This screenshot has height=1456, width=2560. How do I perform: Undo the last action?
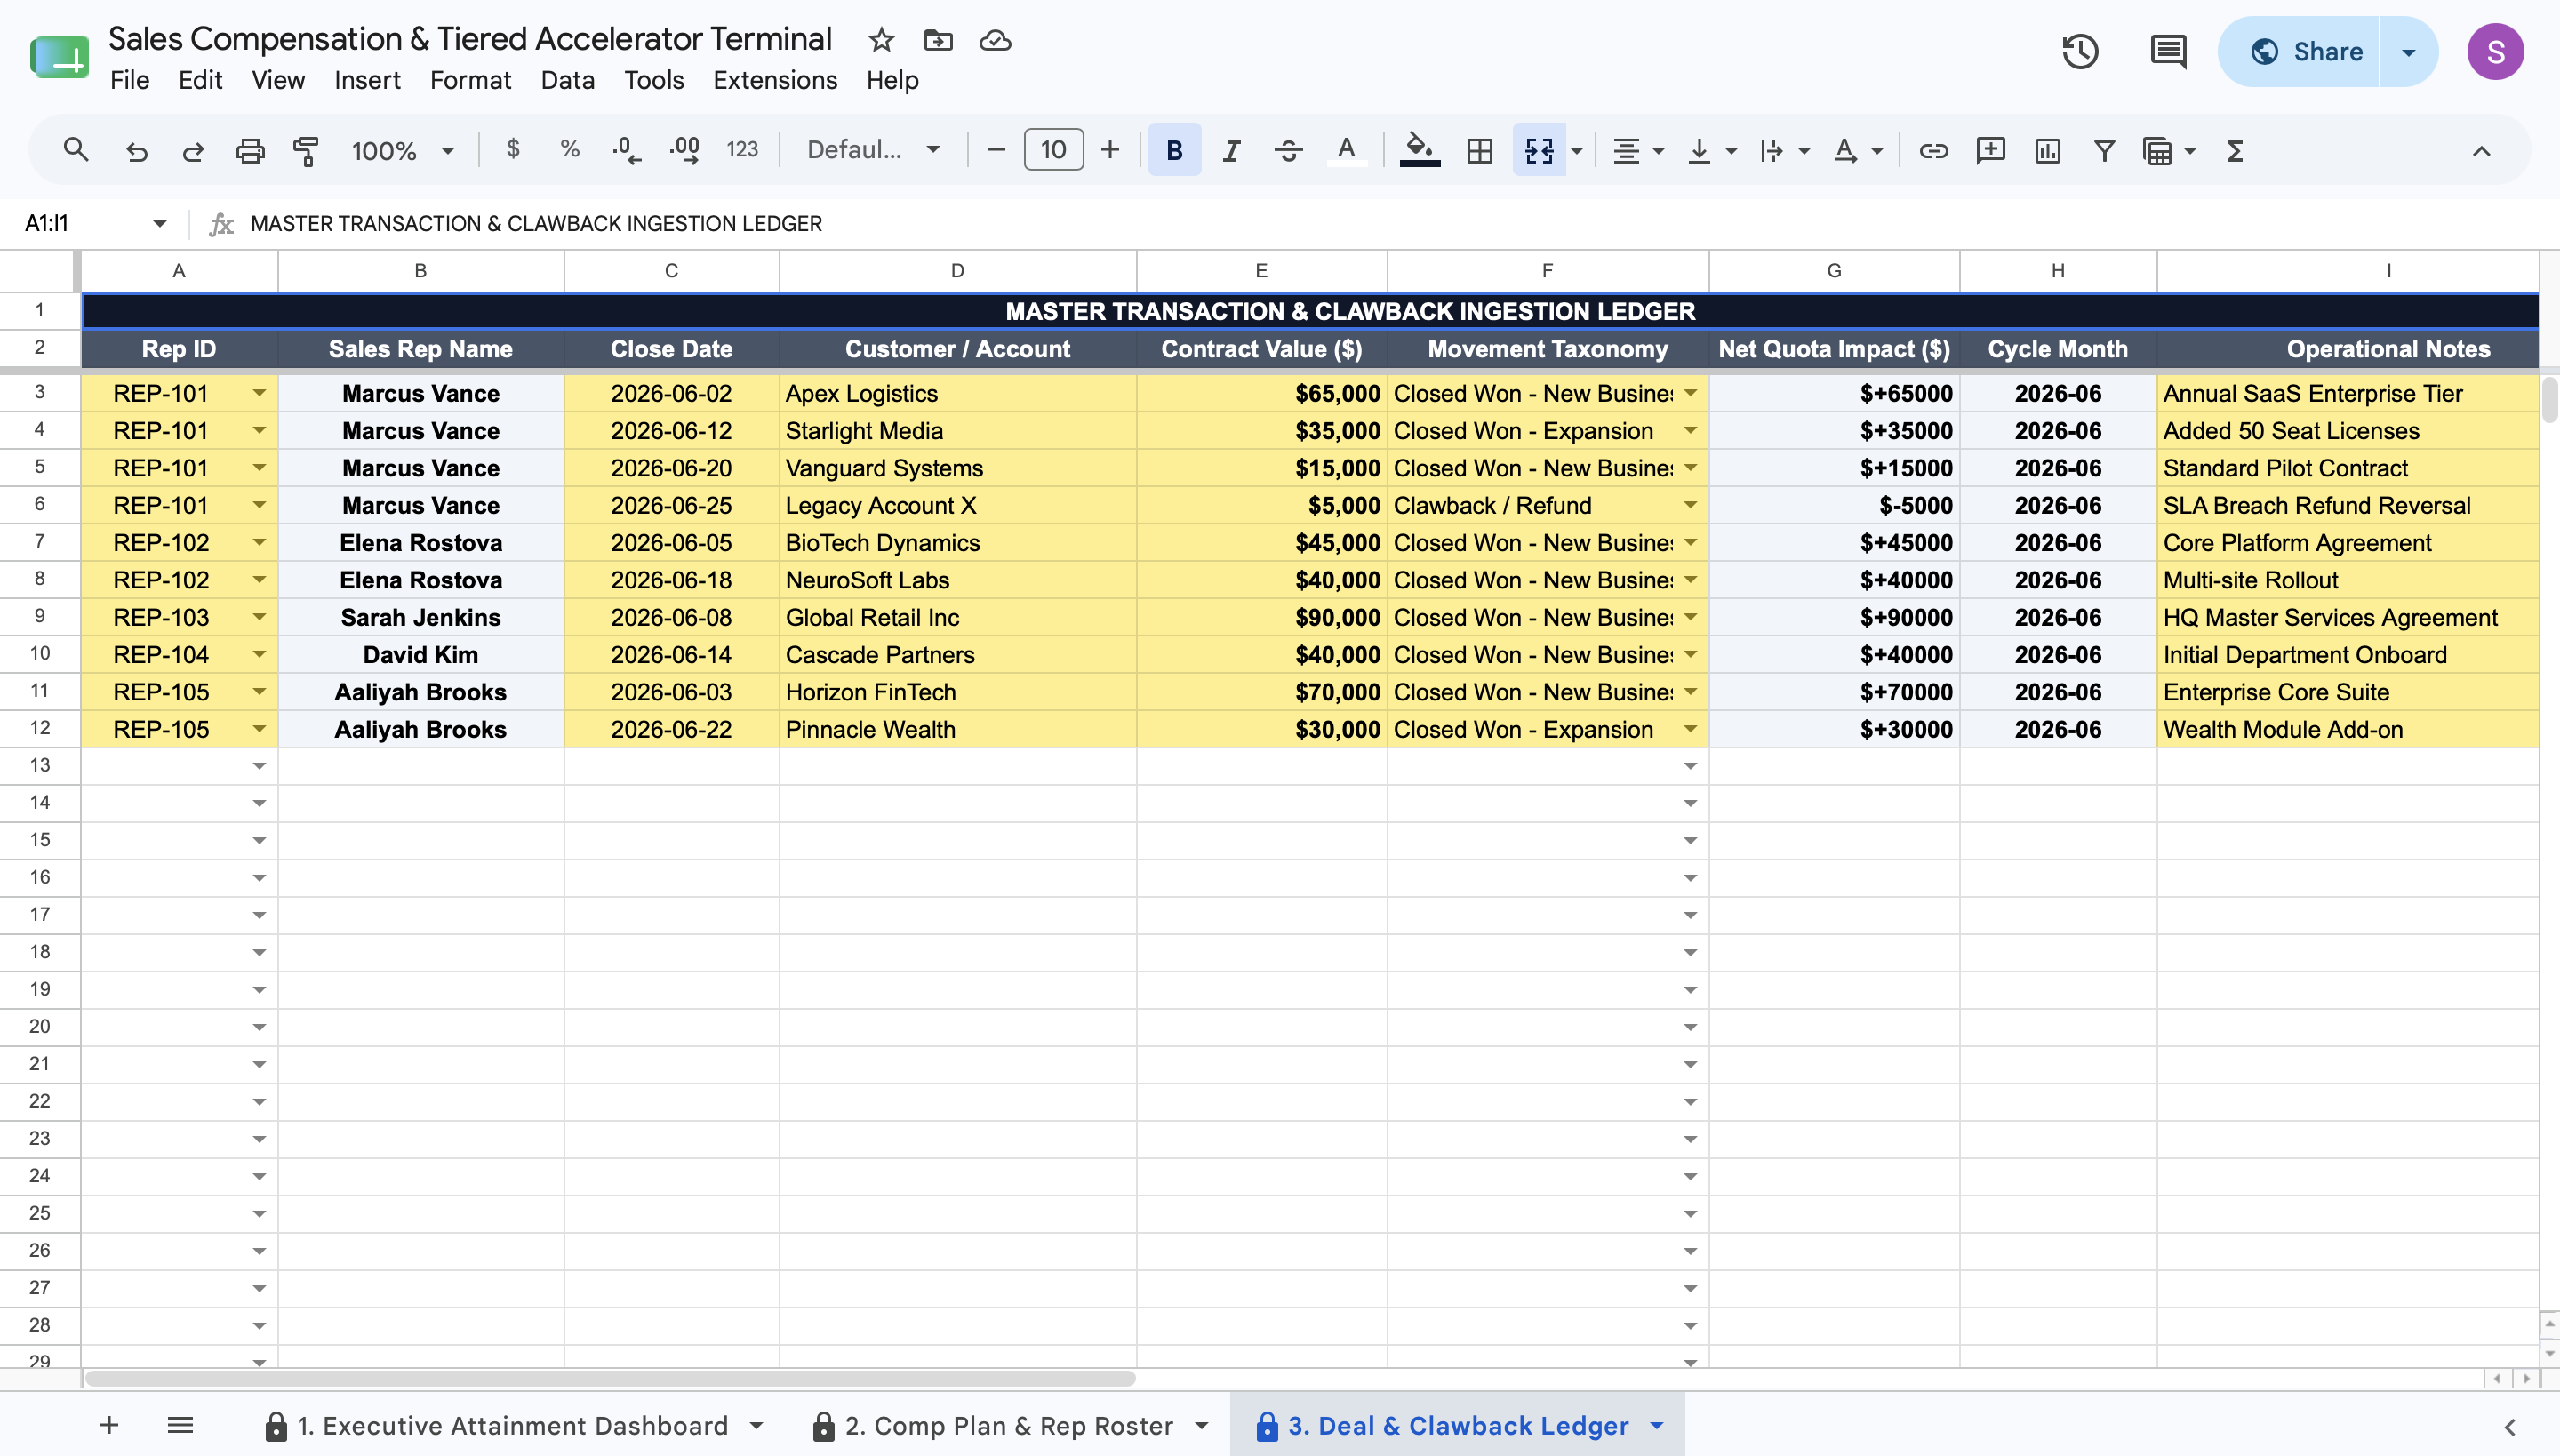[x=136, y=151]
